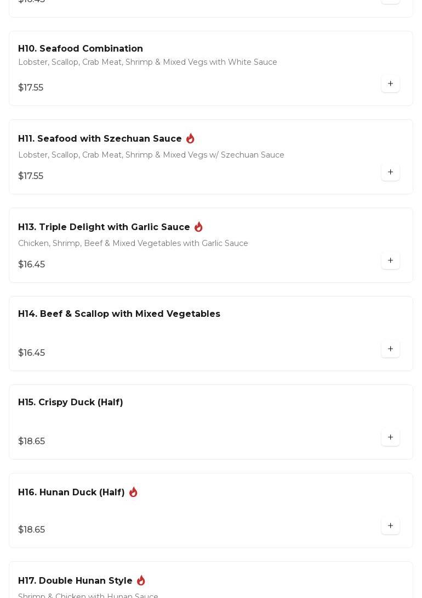Viewport: 422px width, 598px height.
Task: Click plus button for Beef & Scallop
Action: (x=390, y=349)
